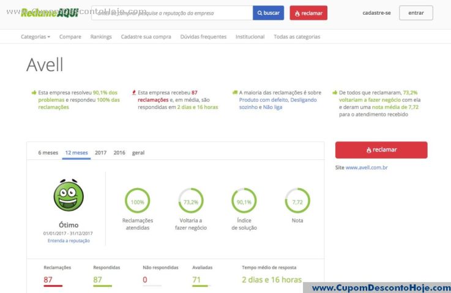The width and height of the screenshot is (451, 293).
Task: Open Todas as categorias
Action: (x=297, y=37)
